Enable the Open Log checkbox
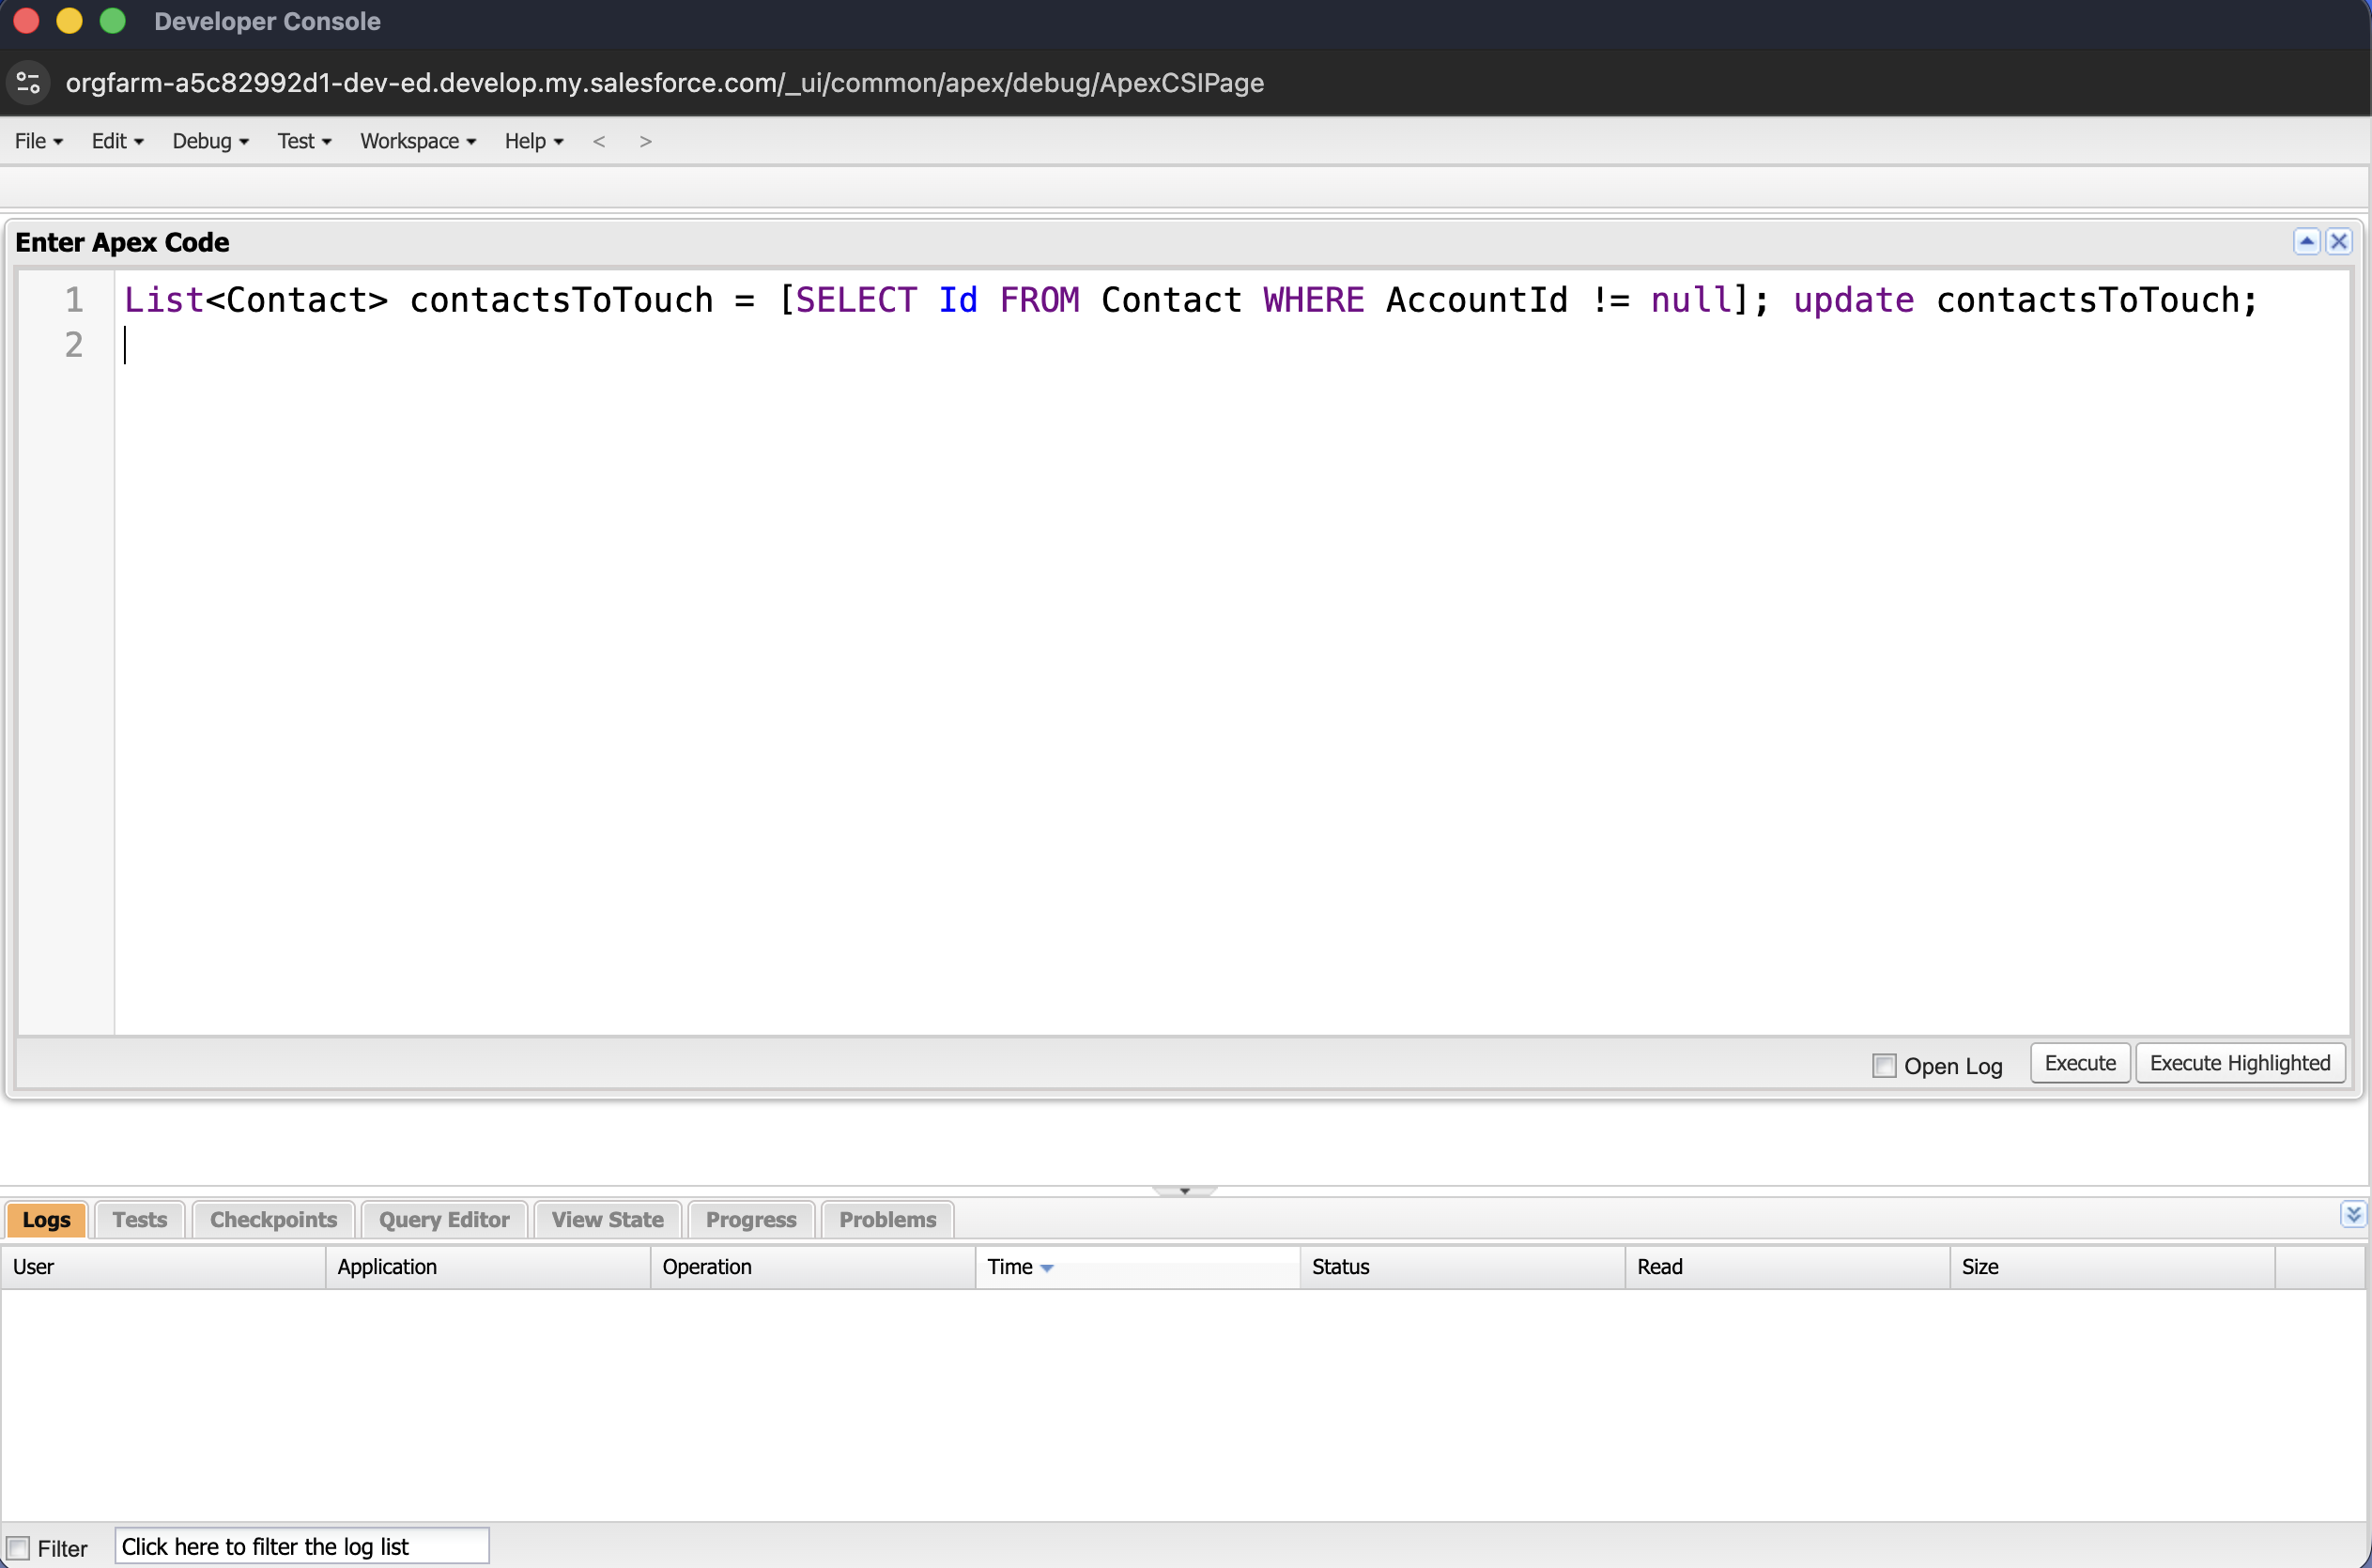The image size is (2372, 1568). [x=1884, y=1066]
